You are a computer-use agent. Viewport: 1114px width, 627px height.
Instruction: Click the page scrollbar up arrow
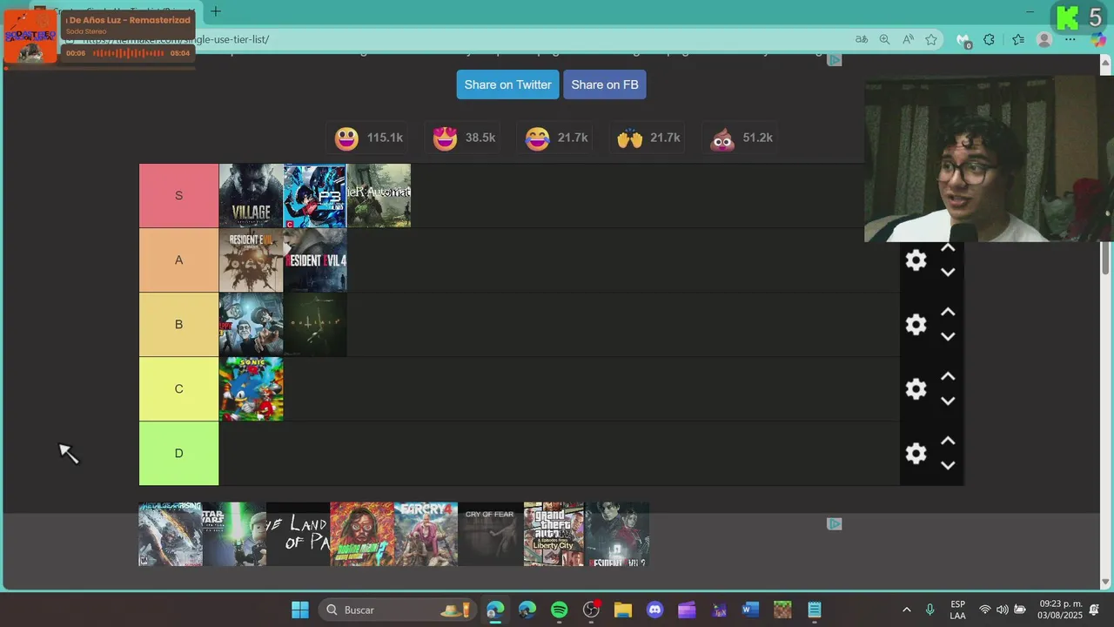(x=1106, y=63)
